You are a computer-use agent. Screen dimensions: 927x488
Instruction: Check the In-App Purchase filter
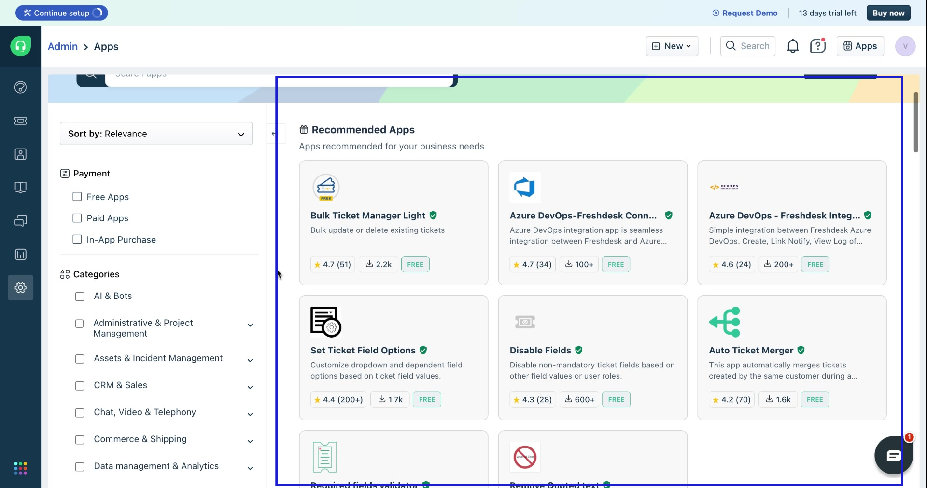[x=77, y=239]
